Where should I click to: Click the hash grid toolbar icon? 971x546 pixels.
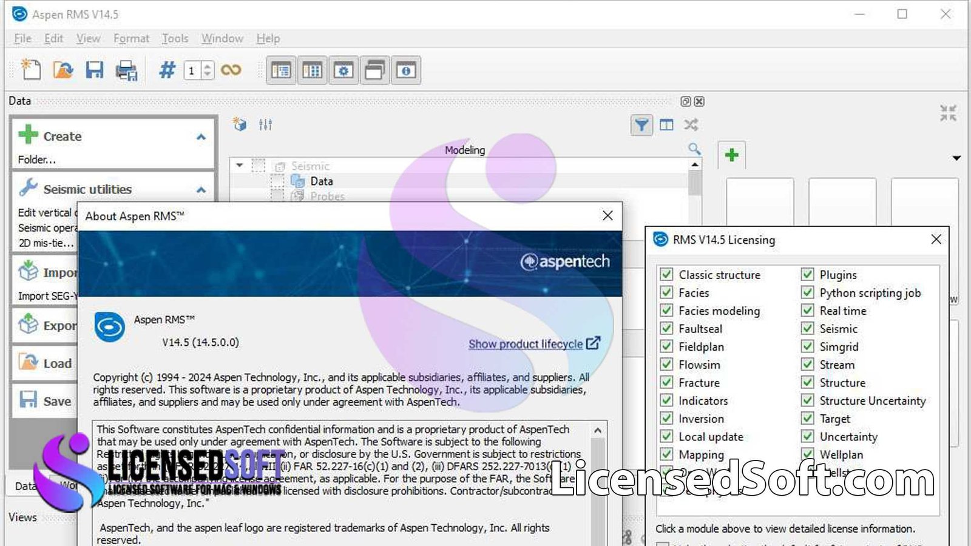(167, 70)
